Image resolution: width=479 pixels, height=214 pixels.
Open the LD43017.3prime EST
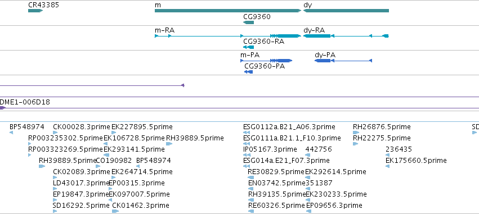[81, 183]
